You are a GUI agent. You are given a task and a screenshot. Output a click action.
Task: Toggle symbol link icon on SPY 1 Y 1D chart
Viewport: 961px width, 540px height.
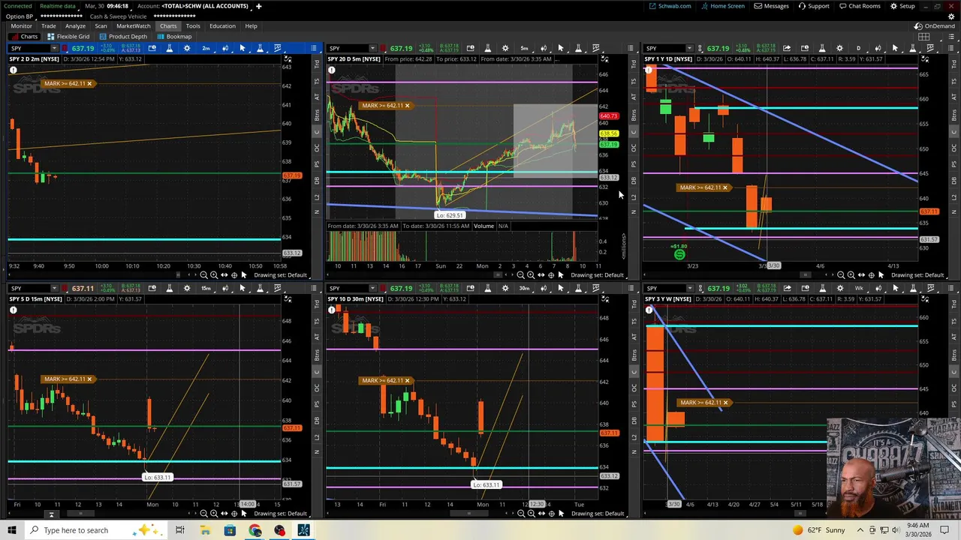click(x=700, y=48)
